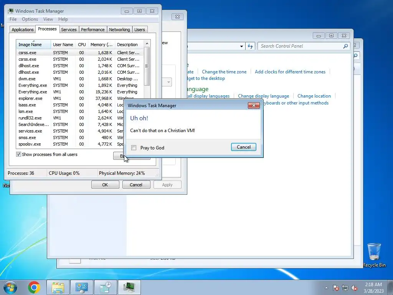The width and height of the screenshot is (393, 295).
Task: Open the Recycle Bin desktop icon
Action: click(374, 255)
